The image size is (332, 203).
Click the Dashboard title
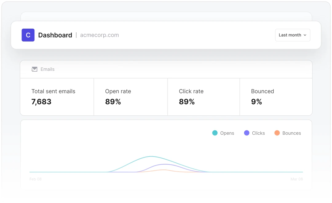pyautogui.click(x=55, y=35)
